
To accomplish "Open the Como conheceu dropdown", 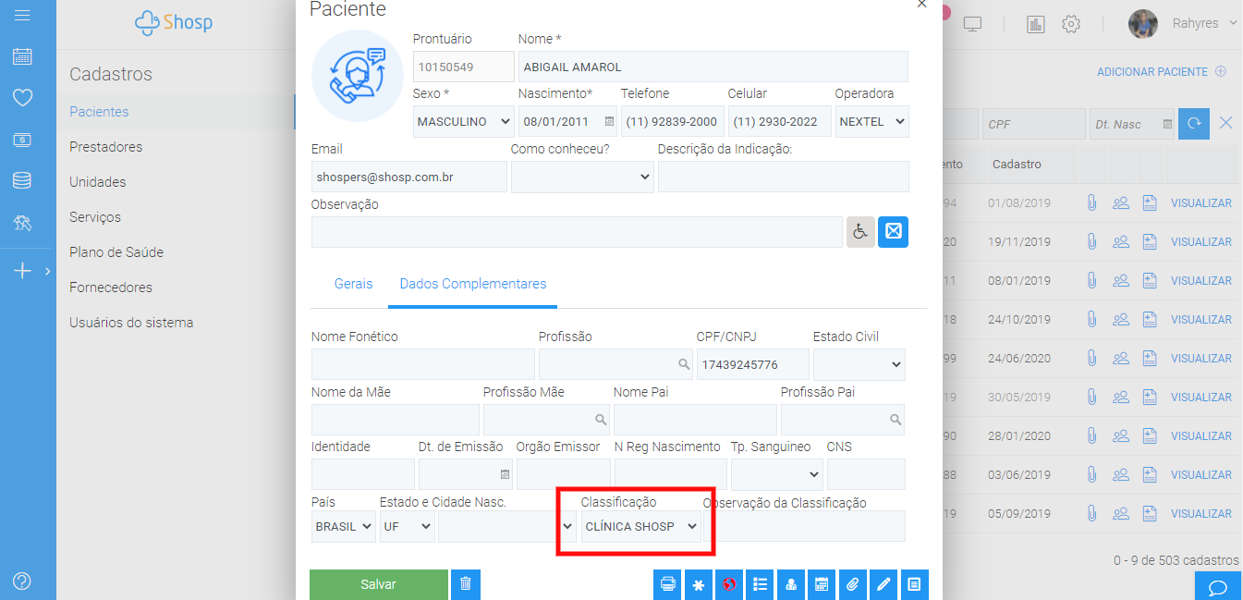I will 582,177.
